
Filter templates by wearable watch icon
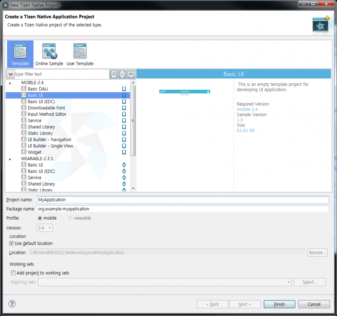point(122,74)
